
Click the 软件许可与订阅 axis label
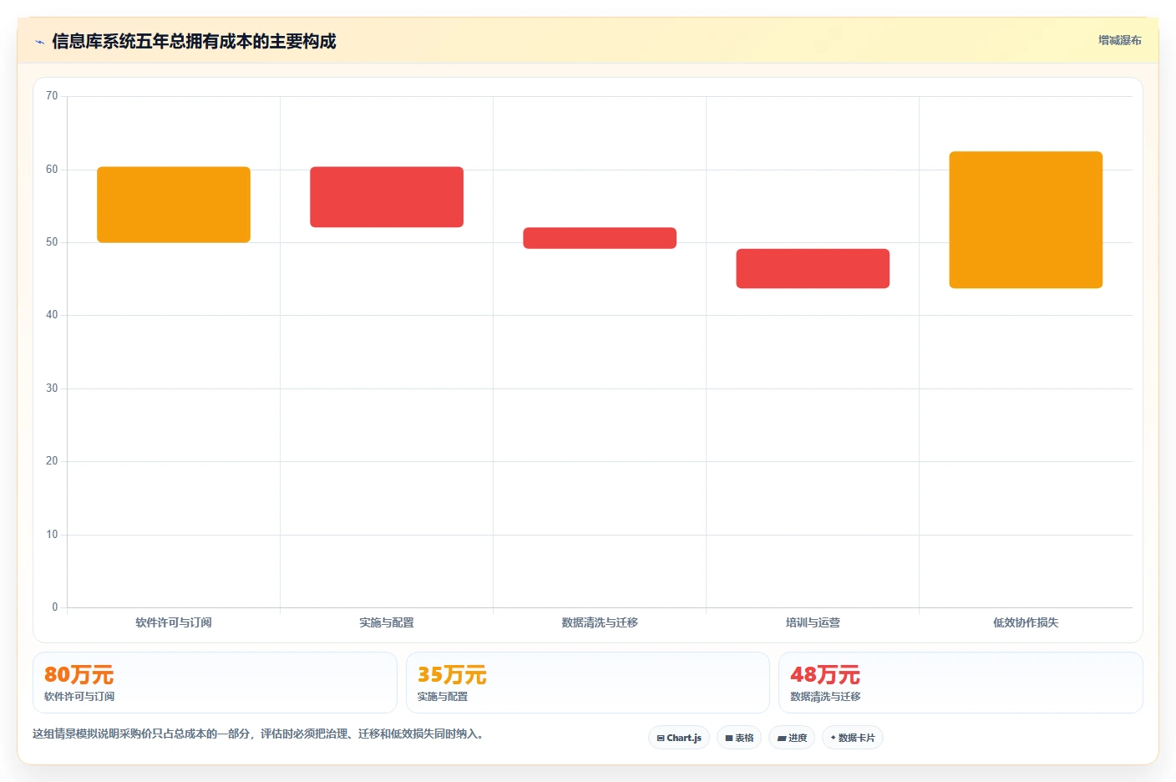click(174, 622)
